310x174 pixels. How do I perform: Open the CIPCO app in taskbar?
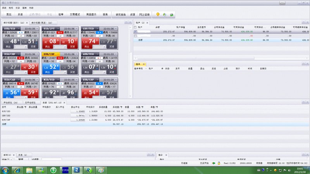65,170
